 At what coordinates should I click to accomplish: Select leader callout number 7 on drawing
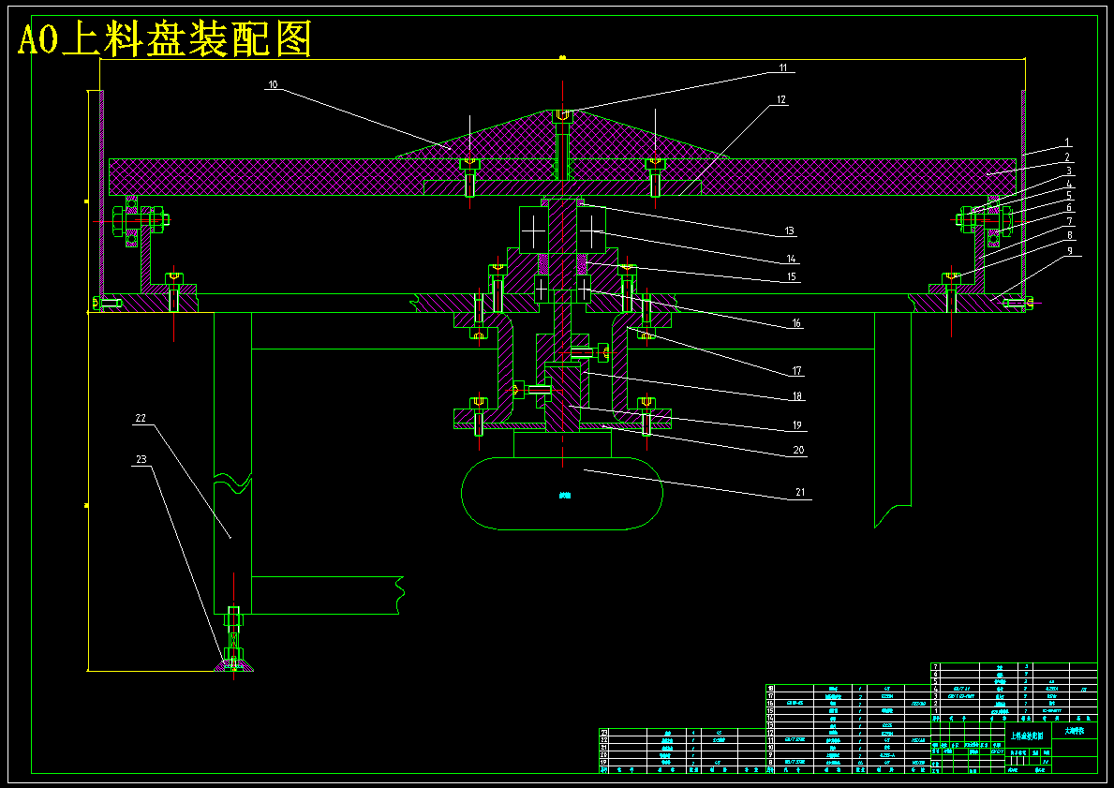[x=1067, y=221]
